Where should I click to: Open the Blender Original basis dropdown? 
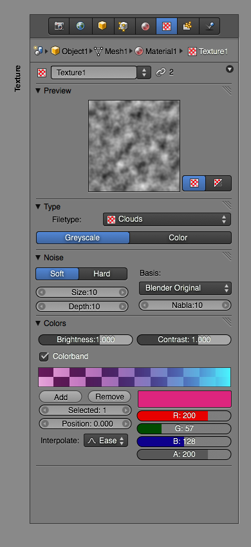[185, 288]
